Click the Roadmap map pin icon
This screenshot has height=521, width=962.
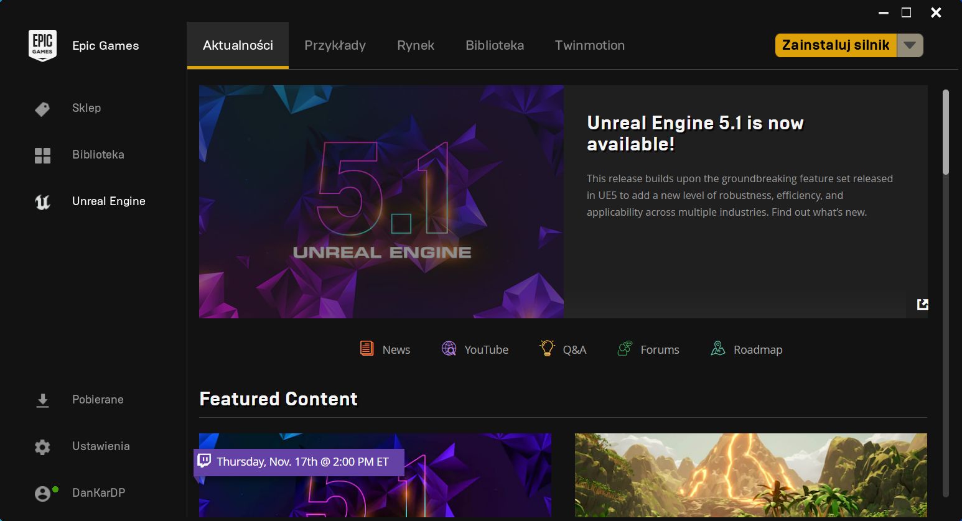pyautogui.click(x=718, y=348)
